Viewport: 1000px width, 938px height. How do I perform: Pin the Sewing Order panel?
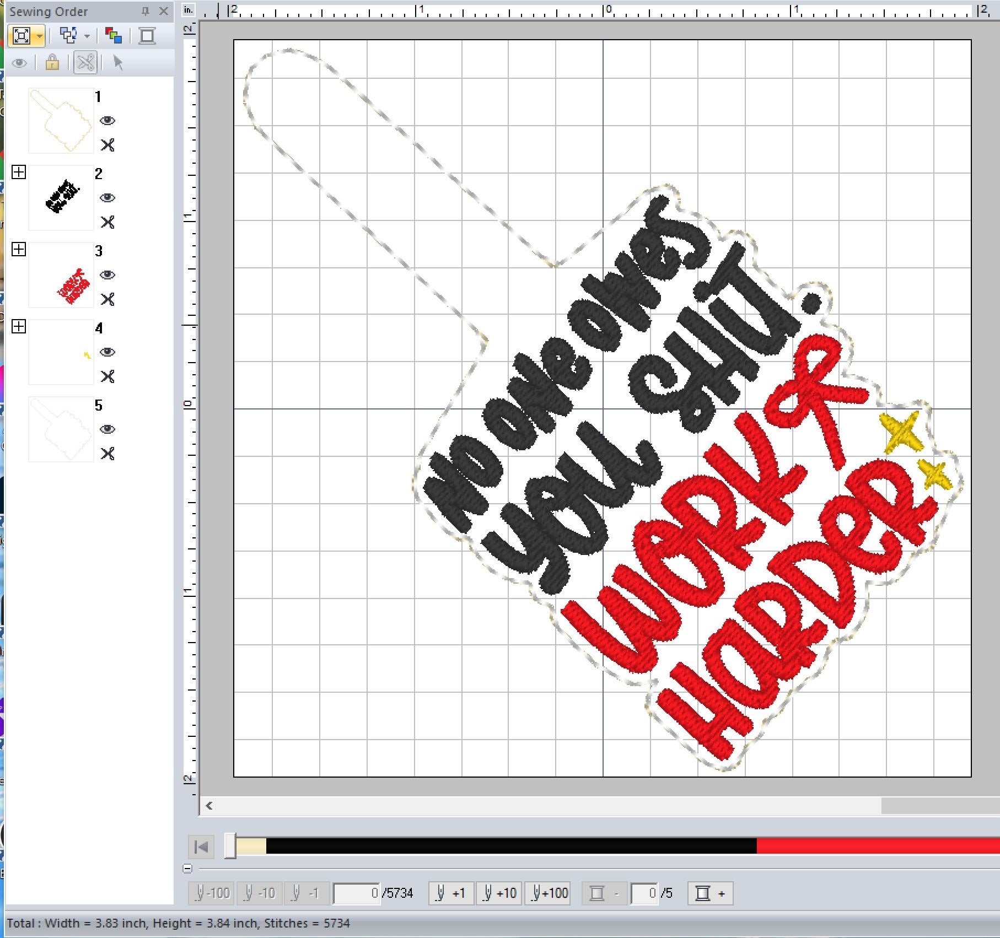145,11
